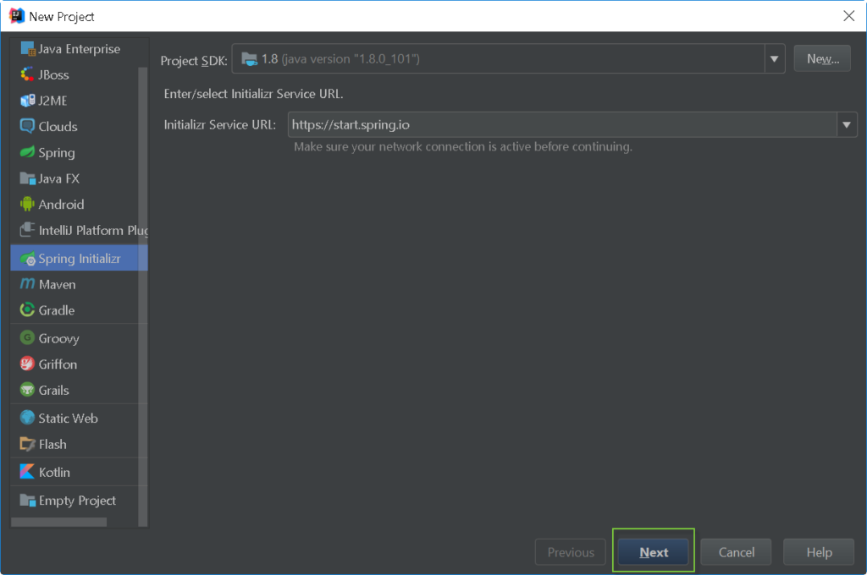Click the project list vertical scrollbar
Viewport: 867px width, 575px height.
[x=142, y=296]
